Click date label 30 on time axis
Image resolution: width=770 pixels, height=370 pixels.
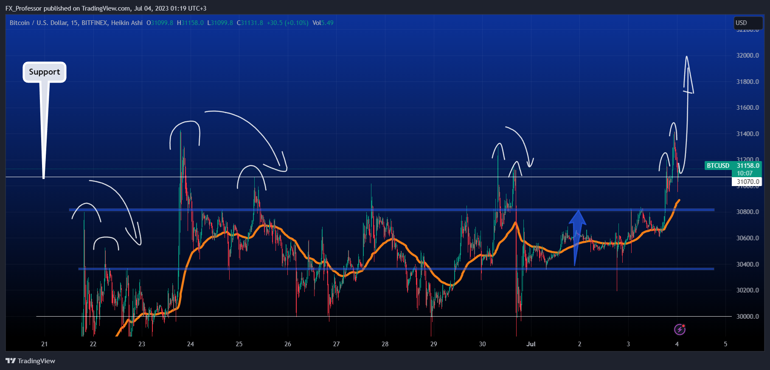pos(482,344)
